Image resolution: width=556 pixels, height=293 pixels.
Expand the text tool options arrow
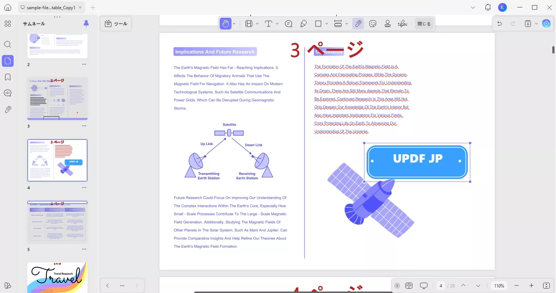(277, 24)
